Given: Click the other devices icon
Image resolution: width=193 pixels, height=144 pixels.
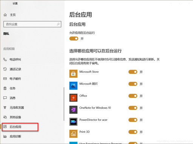Looking at the screenshot, I should (5, 117).
